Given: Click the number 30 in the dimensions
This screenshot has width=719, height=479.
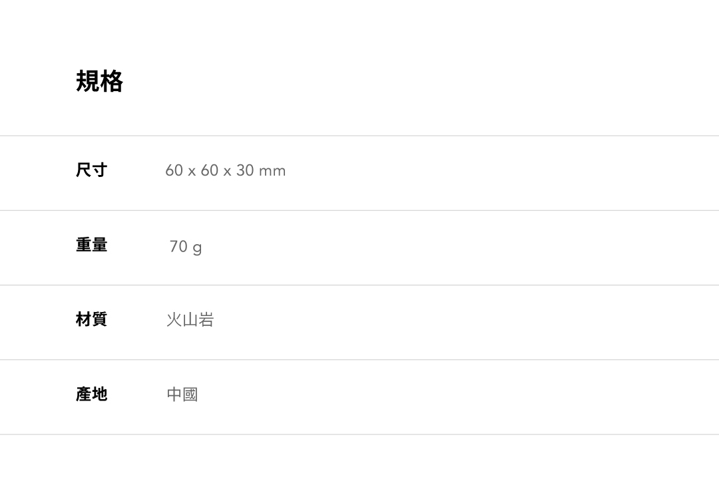Looking at the screenshot, I should click(x=245, y=171).
